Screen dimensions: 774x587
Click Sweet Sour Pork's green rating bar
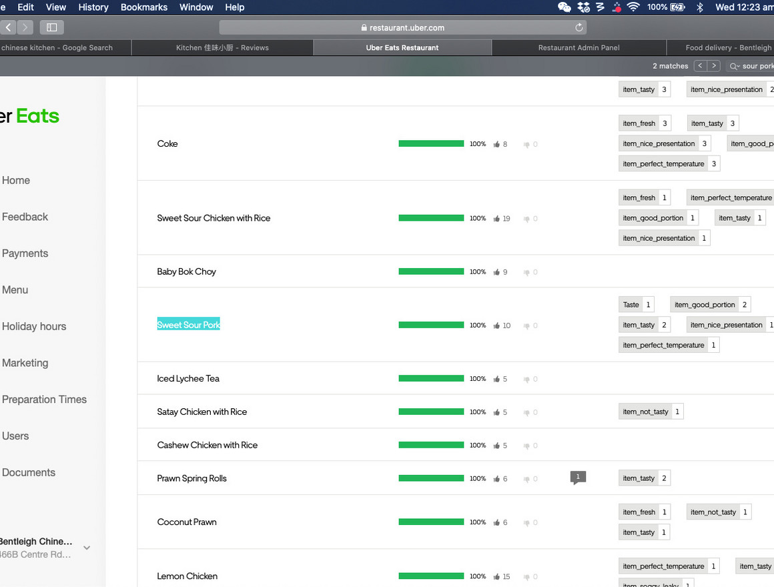431,325
